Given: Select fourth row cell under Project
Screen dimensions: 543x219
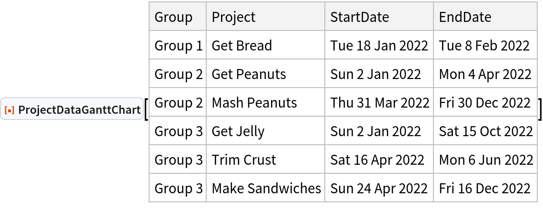Looking at the screenshot, I should [265, 130].
